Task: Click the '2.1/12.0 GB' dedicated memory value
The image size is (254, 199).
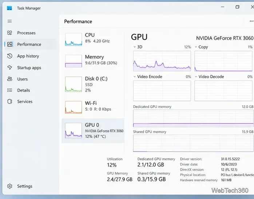Action: point(151,165)
